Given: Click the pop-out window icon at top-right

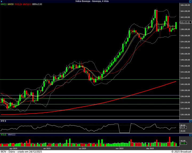Looking at the screenshot, I should click(190, 1).
